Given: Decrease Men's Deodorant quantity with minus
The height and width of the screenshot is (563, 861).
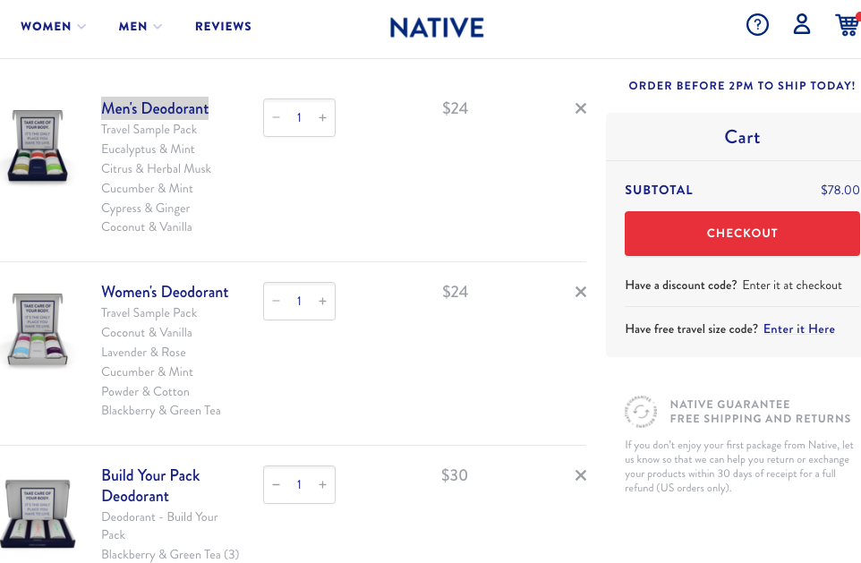Looking at the screenshot, I should [276, 118].
